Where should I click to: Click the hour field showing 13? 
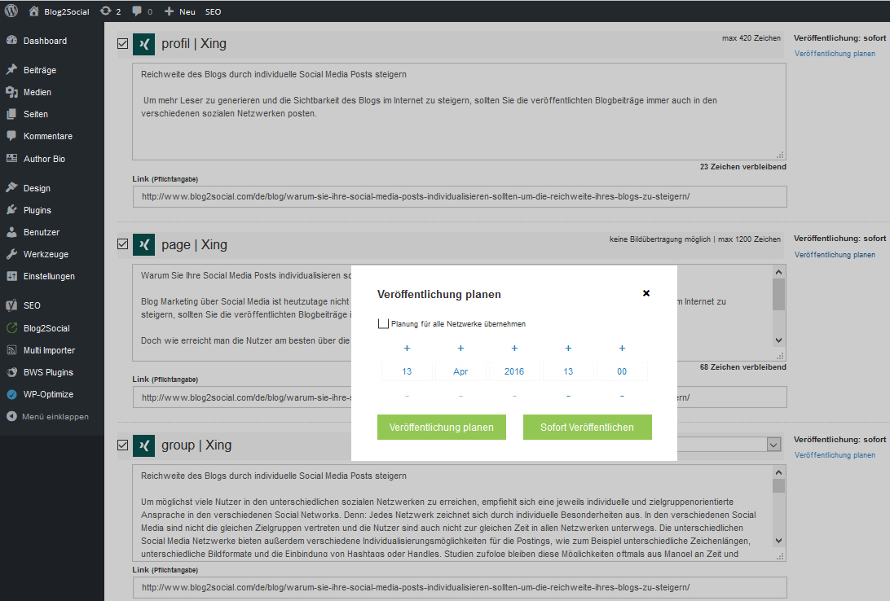[568, 371]
